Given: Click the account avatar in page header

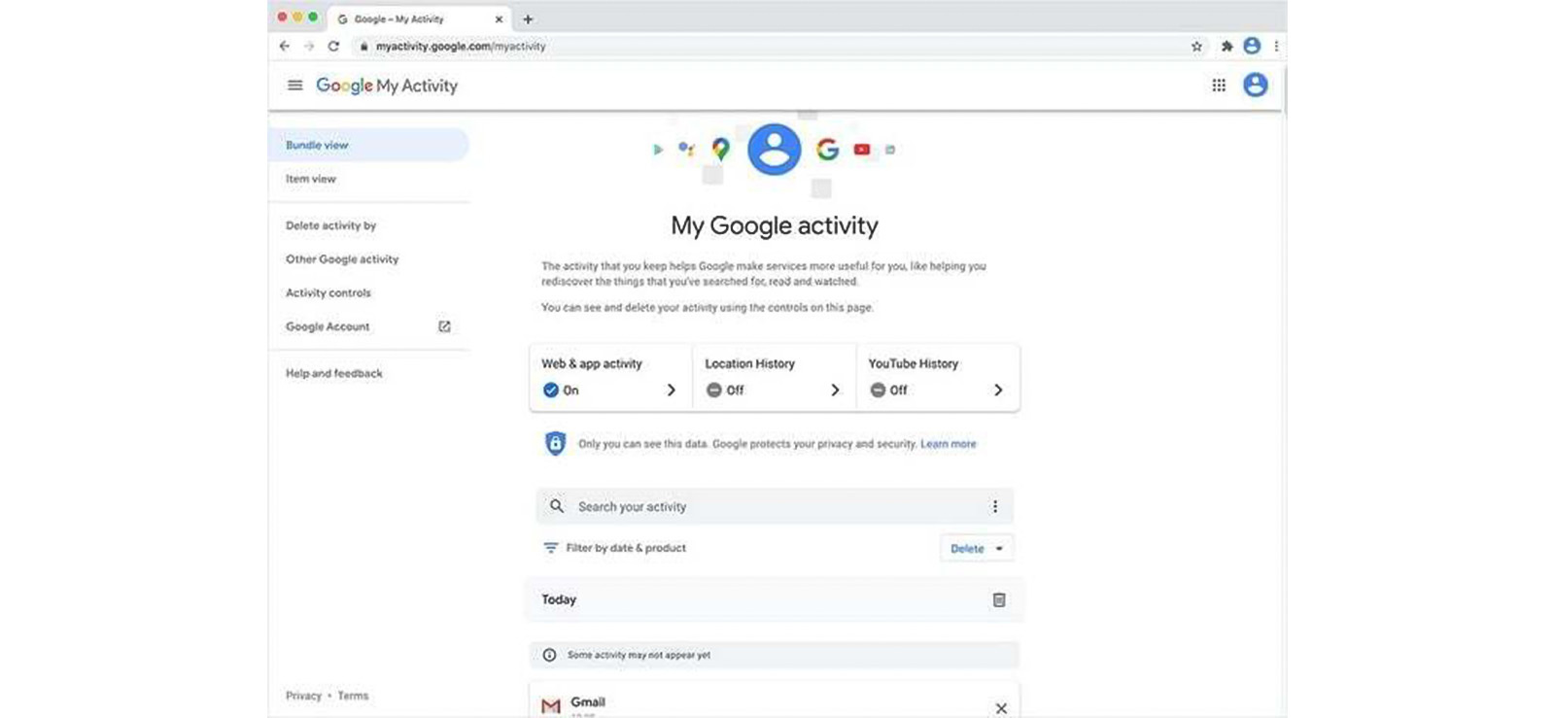Looking at the screenshot, I should pyautogui.click(x=1255, y=85).
